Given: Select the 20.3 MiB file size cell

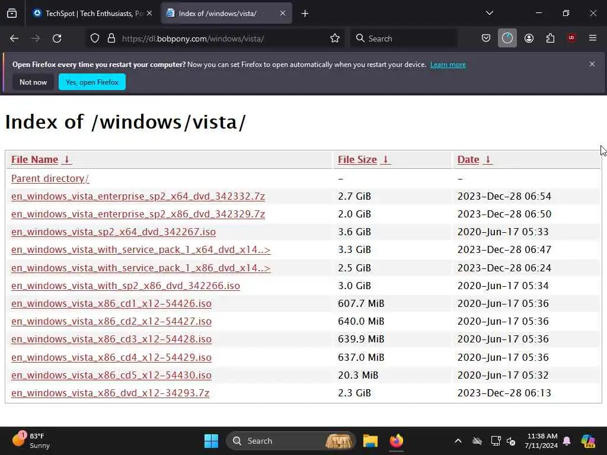Looking at the screenshot, I should 358,375.
